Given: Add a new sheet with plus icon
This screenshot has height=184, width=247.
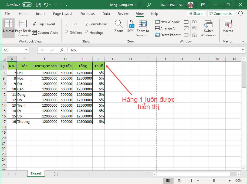Looking at the screenshot, I should (56, 174).
